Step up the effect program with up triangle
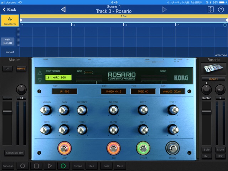This screenshot has width=228, height=171. click(40, 73)
